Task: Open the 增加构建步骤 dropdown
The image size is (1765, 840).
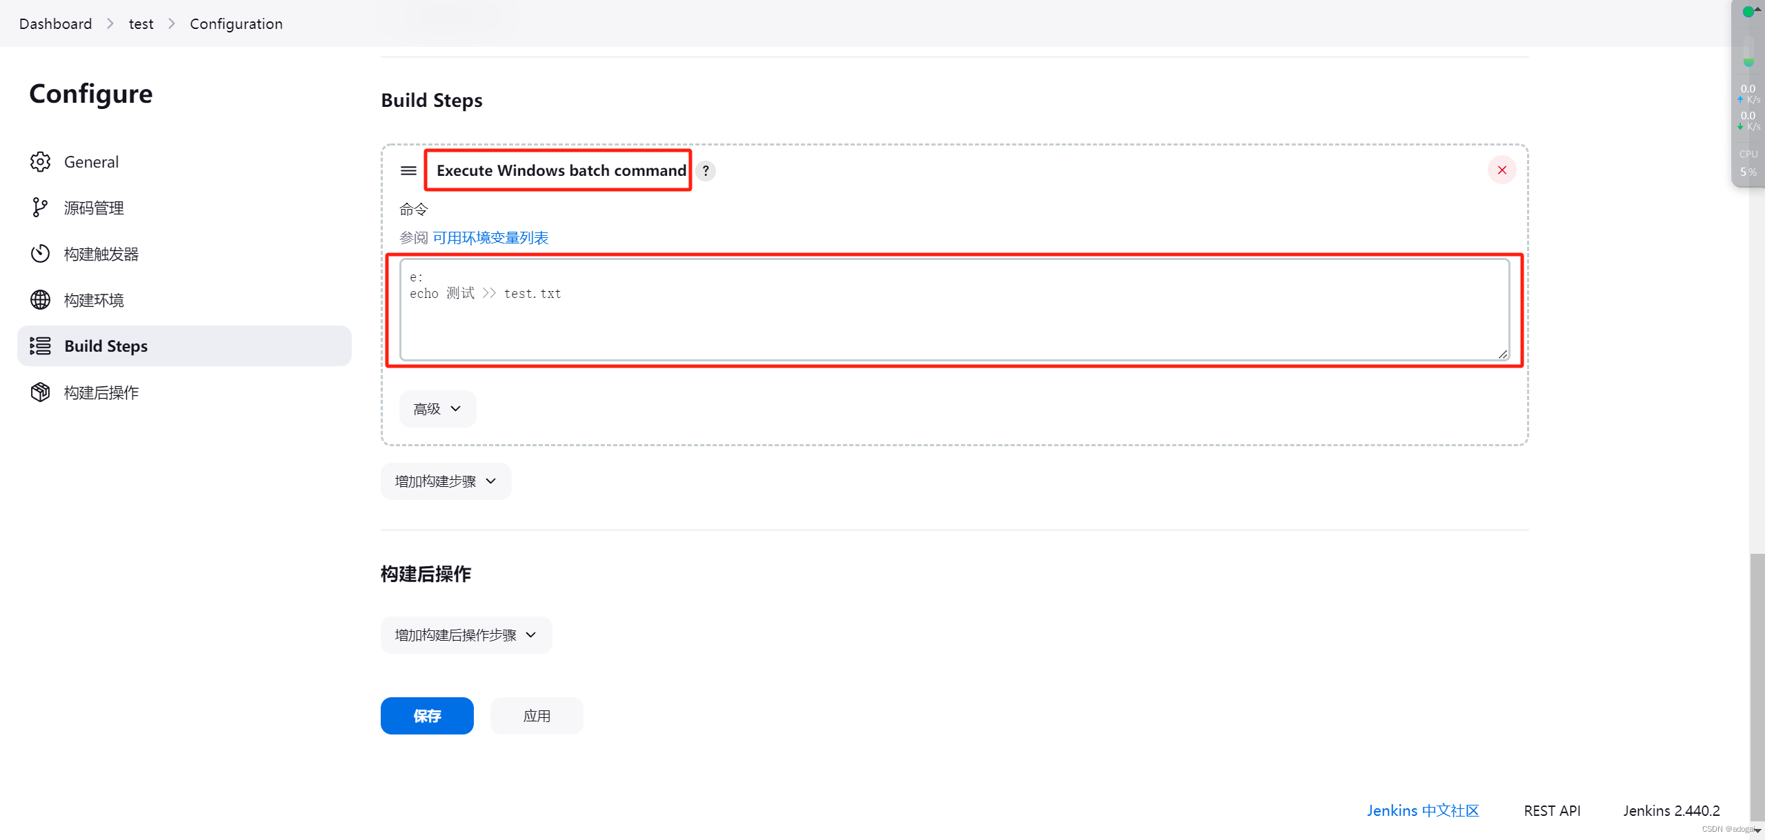Action: (446, 481)
